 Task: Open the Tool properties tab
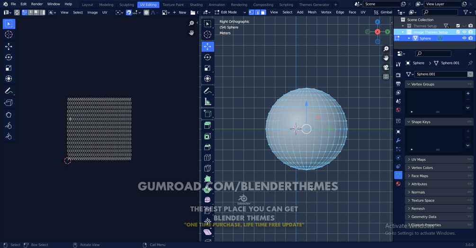tap(398, 64)
